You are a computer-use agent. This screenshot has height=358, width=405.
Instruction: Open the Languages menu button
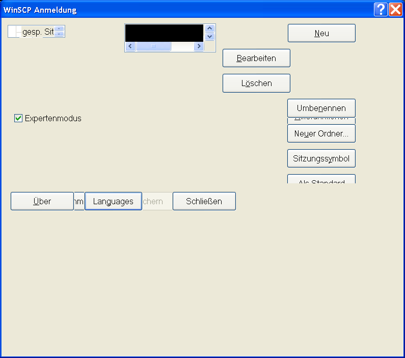coord(113,201)
